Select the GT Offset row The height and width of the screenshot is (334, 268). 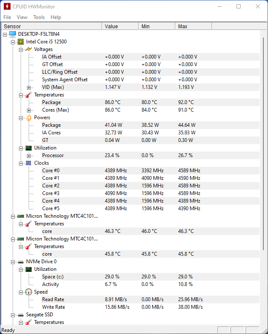coord(150,64)
